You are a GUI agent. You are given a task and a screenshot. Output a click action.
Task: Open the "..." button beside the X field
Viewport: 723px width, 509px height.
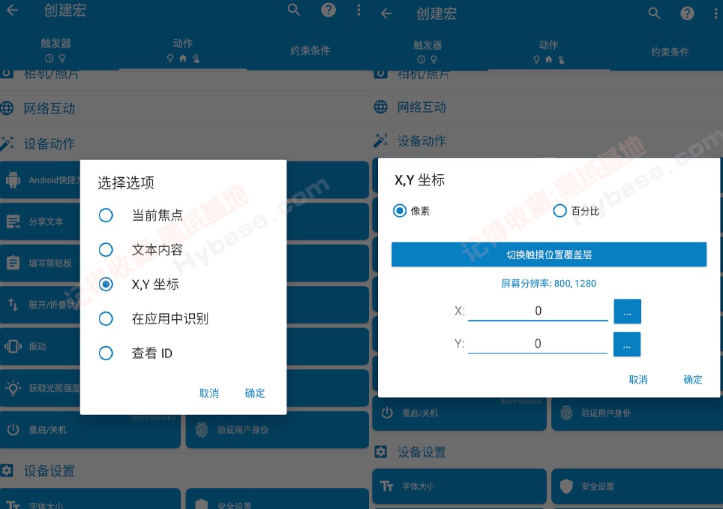click(627, 311)
